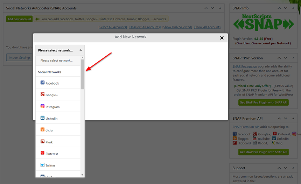
Task: Click the Reddit icon in Premium API panel
Action: click(255, 143)
